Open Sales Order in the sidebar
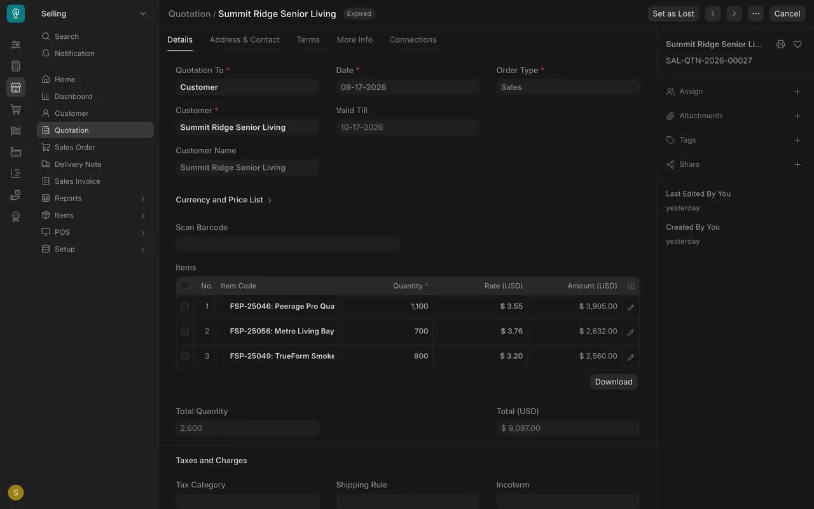The width and height of the screenshot is (814, 509). pyautogui.click(x=95, y=148)
